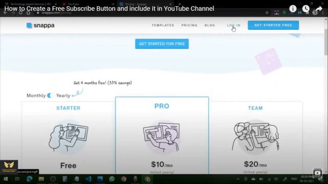Click the taskbar clock and date
This screenshot has width=328, height=184.
coord(307,179)
